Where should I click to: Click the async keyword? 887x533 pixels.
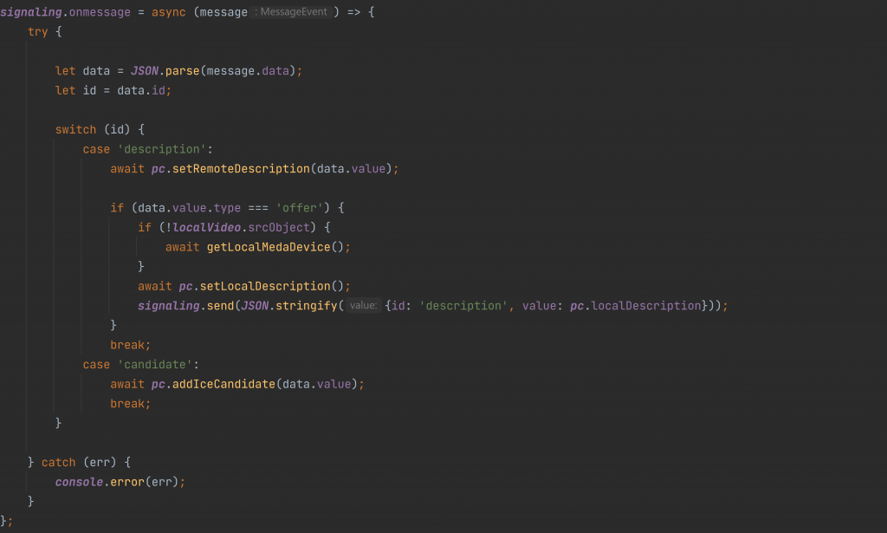click(169, 12)
